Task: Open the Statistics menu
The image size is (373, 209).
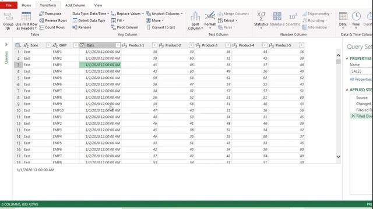Action: 261,21
